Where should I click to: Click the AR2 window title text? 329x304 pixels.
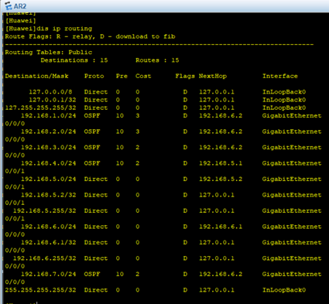coord(20,6)
